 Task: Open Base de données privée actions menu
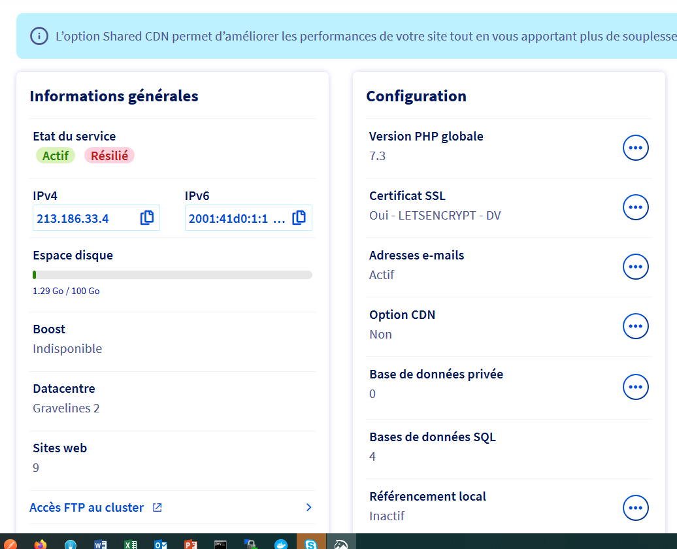635,387
